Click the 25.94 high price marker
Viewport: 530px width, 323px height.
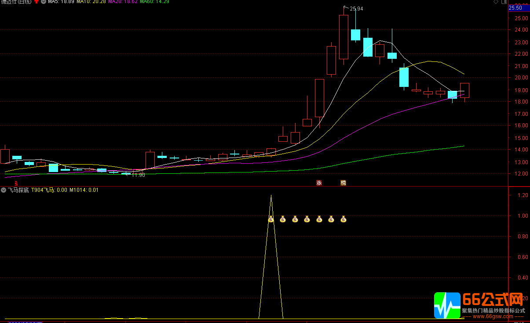coord(356,8)
